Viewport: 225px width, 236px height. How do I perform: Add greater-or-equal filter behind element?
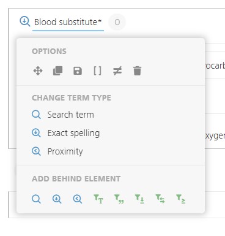pyautogui.click(x=181, y=199)
